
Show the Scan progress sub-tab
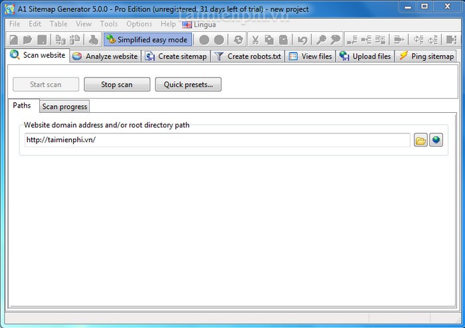point(64,107)
